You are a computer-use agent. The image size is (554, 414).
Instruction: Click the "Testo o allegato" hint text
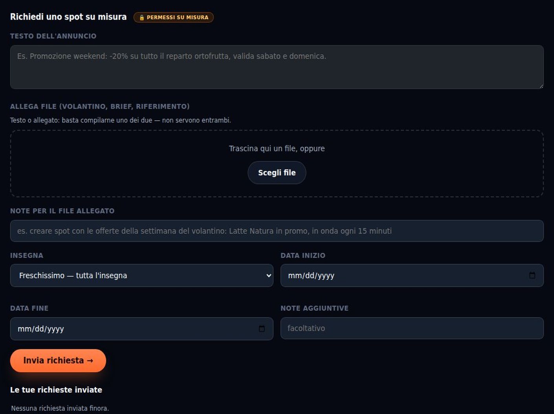[121, 120]
